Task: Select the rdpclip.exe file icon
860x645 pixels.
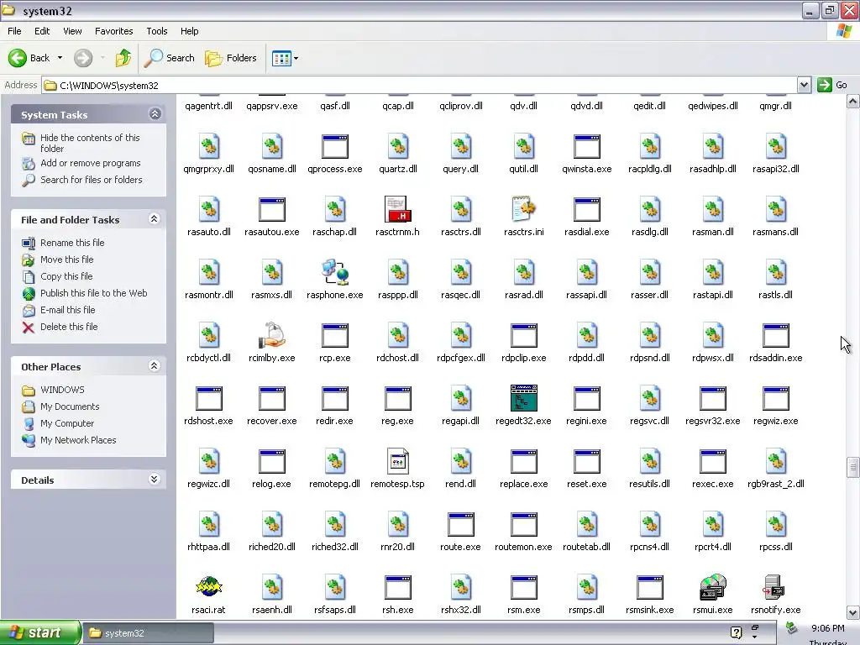Action: 523,335
